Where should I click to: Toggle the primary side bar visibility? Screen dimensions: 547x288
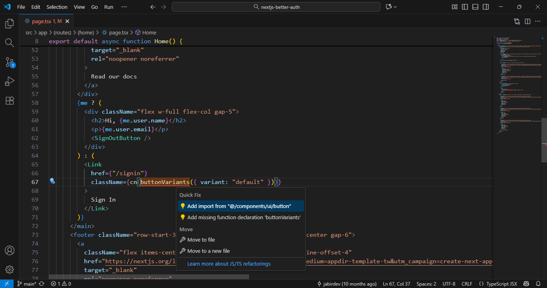465,7
